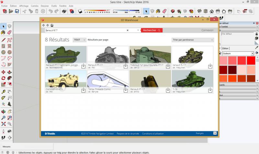This screenshot has height=154, width=259.
Task: Click the Open file folder icon
Action: [x=11, y=11]
